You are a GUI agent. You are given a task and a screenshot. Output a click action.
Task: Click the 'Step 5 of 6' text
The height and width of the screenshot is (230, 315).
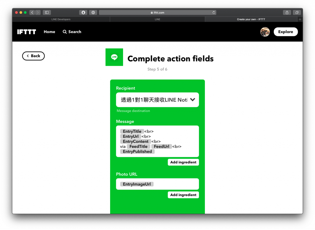pos(157,69)
